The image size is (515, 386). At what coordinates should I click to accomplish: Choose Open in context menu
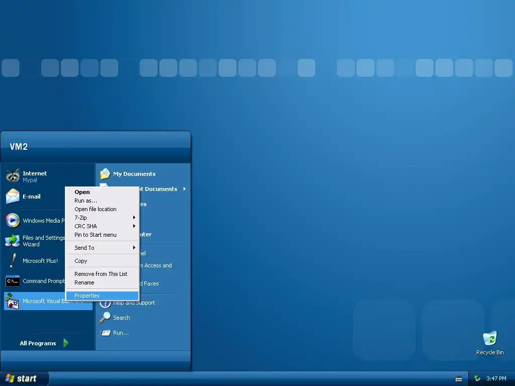102,192
